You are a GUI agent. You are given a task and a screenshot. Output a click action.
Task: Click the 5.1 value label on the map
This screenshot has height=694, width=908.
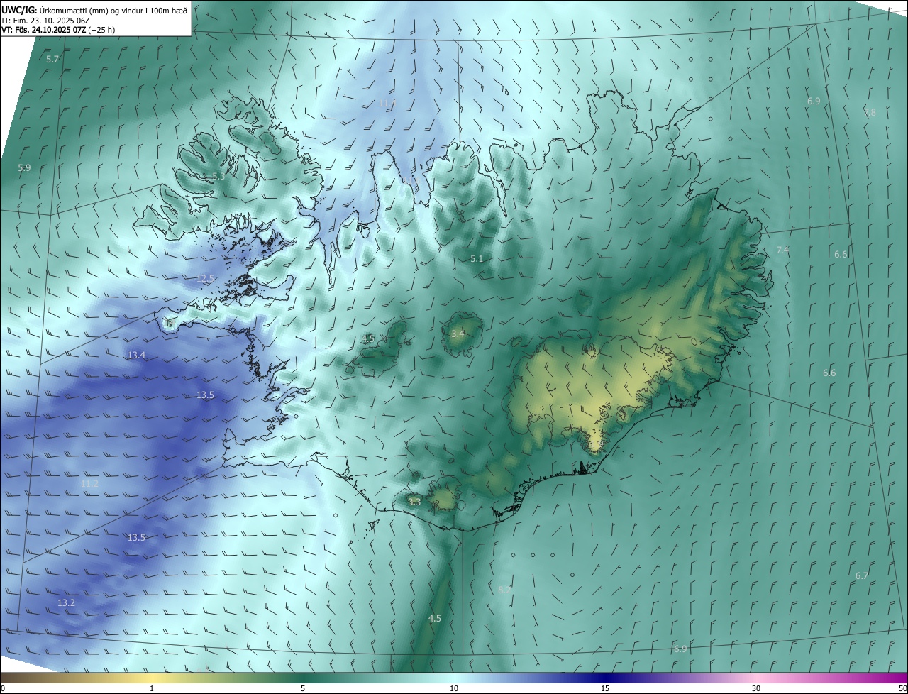[x=477, y=259]
